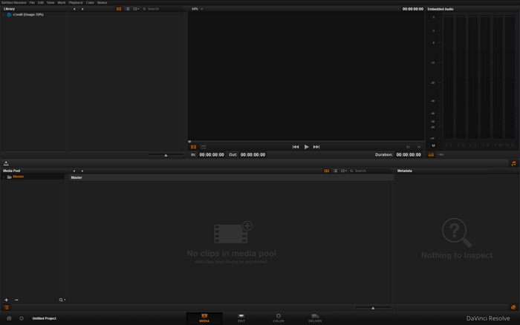Switch Media Pool to thumbnail view
520x325 pixels.
click(327, 171)
